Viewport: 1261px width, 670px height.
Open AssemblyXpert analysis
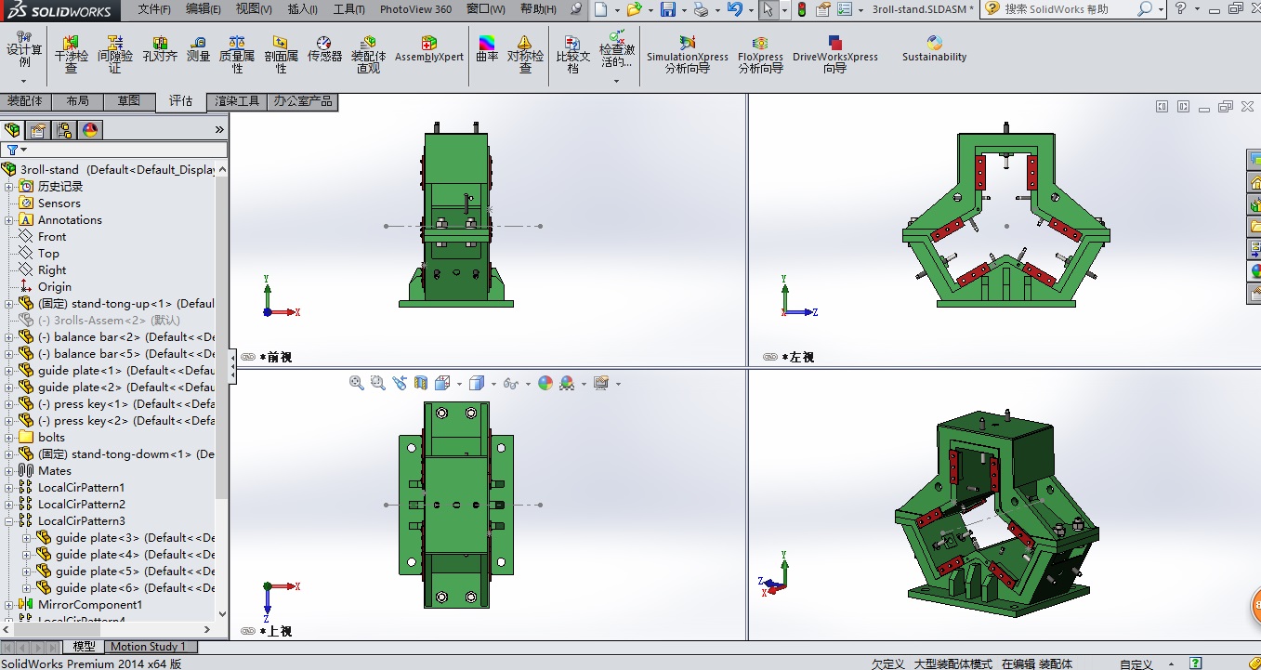(x=429, y=49)
